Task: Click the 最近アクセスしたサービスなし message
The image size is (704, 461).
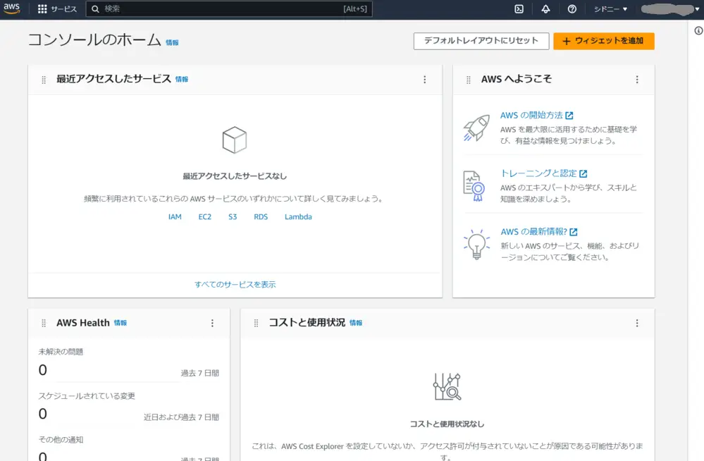Action: coord(235,176)
